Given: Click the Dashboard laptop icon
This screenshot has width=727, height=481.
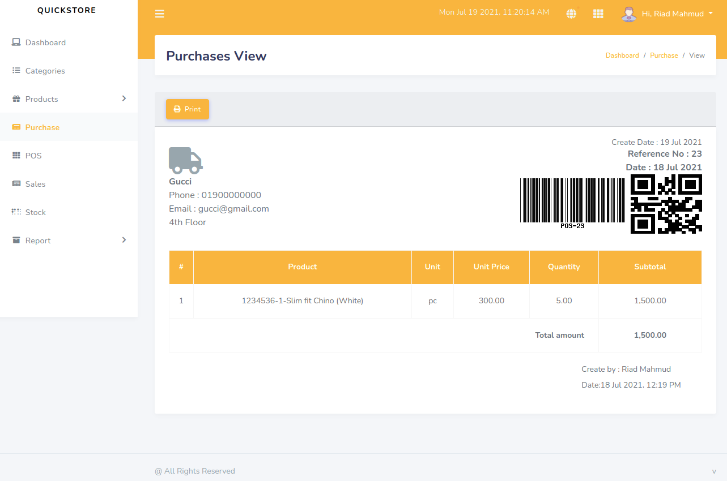Looking at the screenshot, I should tap(16, 42).
